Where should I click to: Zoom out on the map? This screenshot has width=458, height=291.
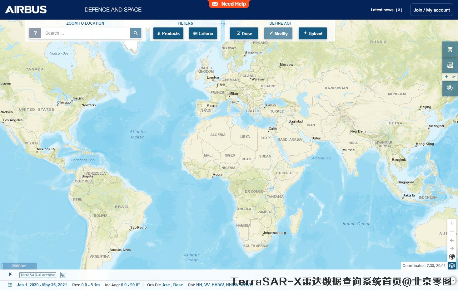pyautogui.click(x=452, y=231)
